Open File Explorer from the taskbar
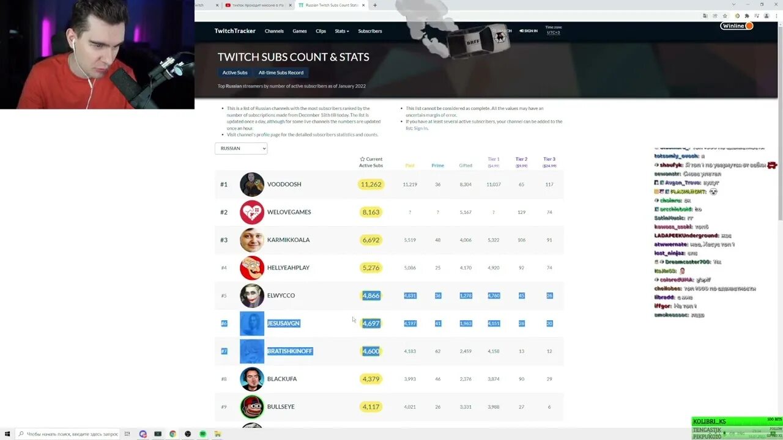The image size is (783, 440). tap(217, 434)
